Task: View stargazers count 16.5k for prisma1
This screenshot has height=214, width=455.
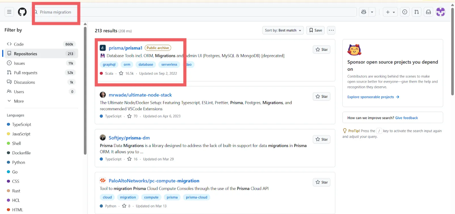Action: tap(126, 73)
